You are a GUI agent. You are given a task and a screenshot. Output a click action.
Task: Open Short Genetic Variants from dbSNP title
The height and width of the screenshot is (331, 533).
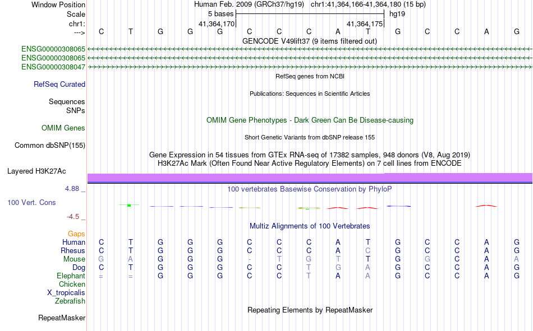(x=310, y=137)
